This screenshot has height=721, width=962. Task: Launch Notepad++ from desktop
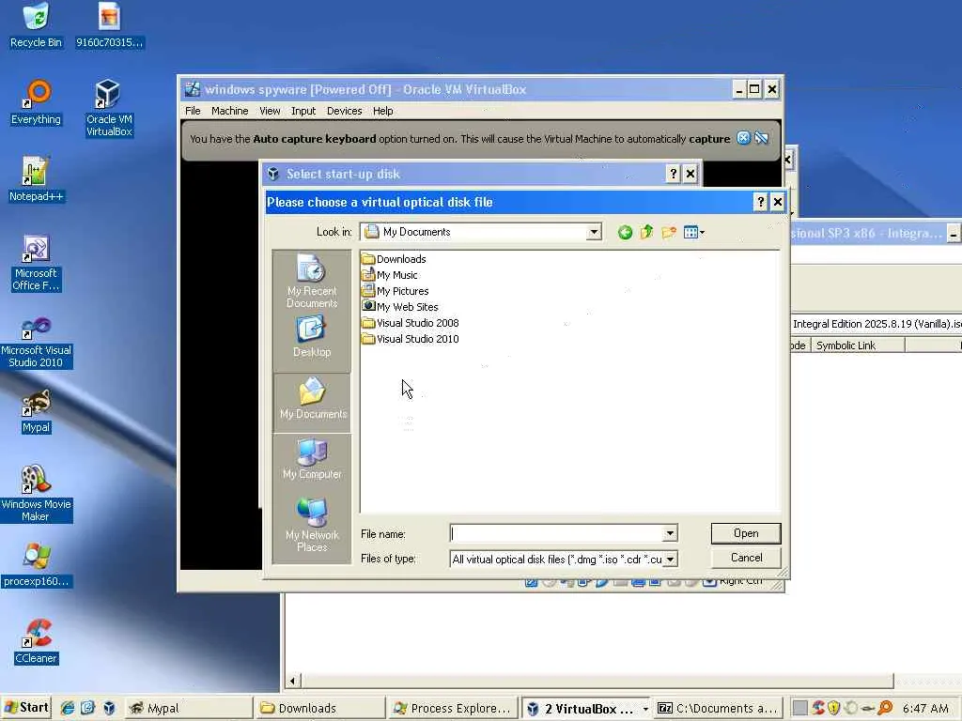[x=36, y=179]
